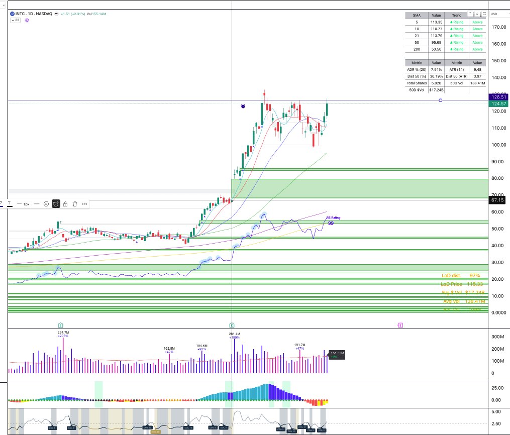
Task: Click the small tab at the top-left corner
Action: coord(4,5)
